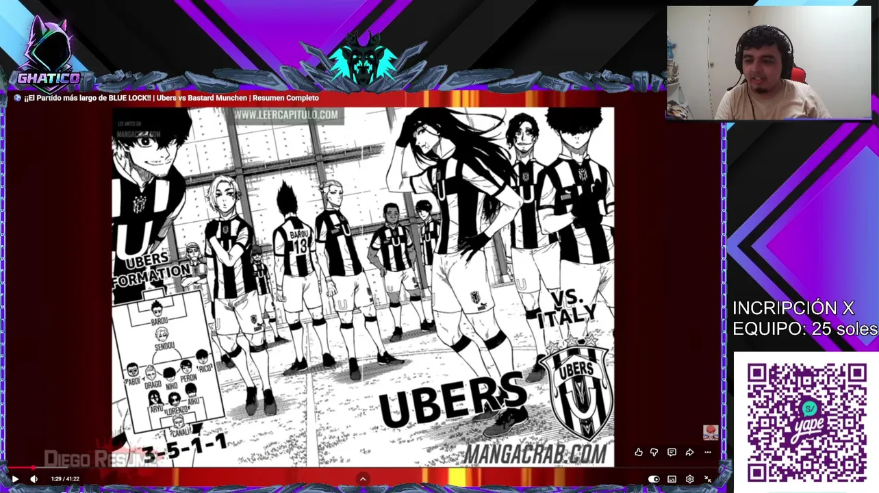Screen dimensions: 879x493
Task: Turn on subtitles captions button
Action: coord(672,479)
